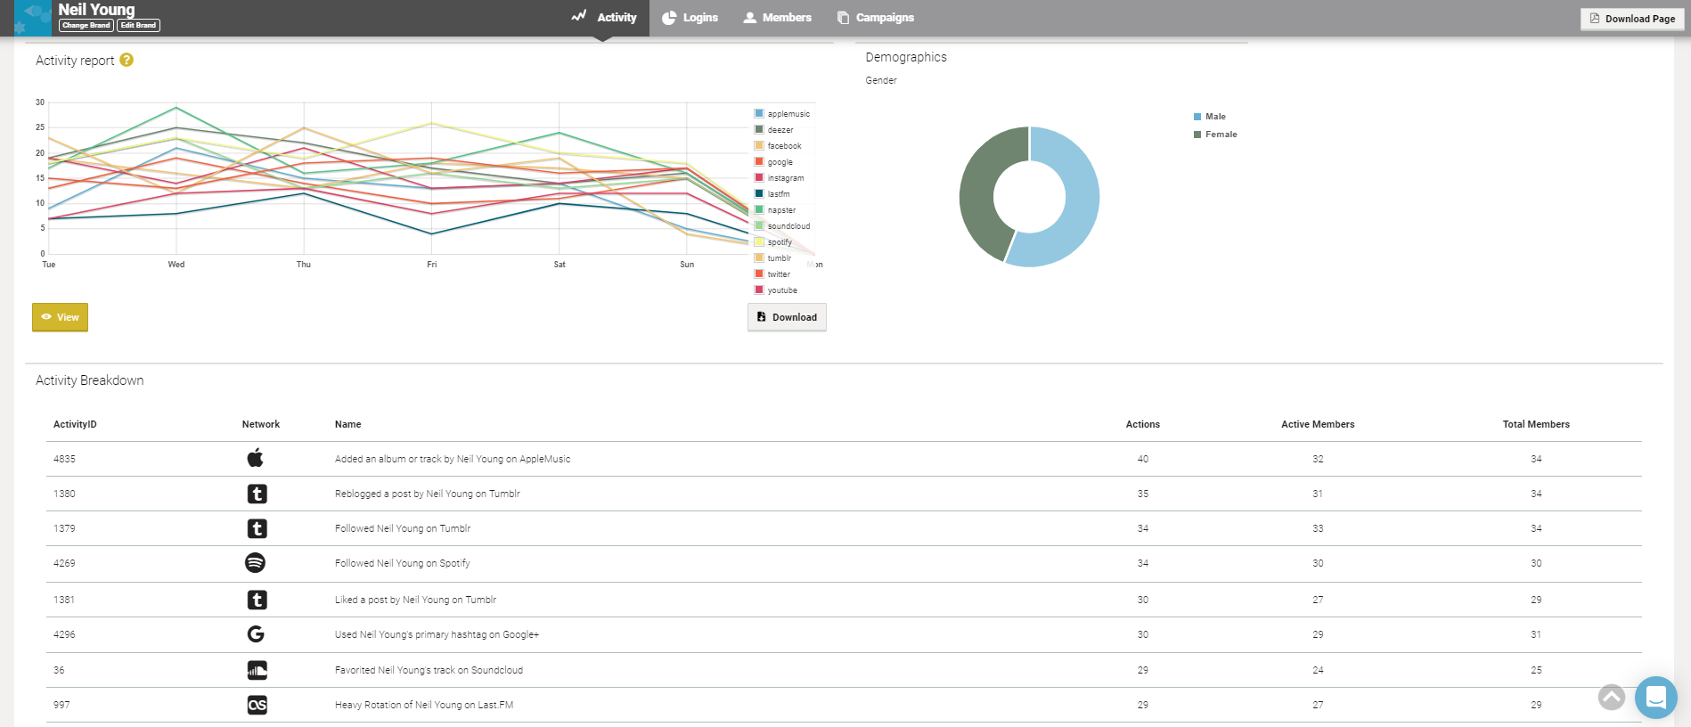The width and height of the screenshot is (1691, 727).
Task: Click Tumblr icon in row 1380
Action: 257,494
